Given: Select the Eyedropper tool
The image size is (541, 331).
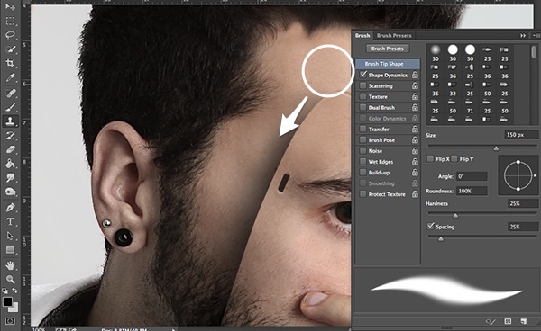Looking at the screenshot, I should click(10, 77).
